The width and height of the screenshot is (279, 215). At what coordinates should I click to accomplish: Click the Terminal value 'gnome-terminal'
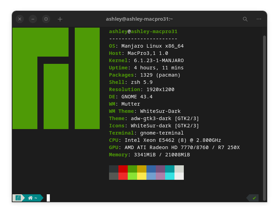coord(162,133)
